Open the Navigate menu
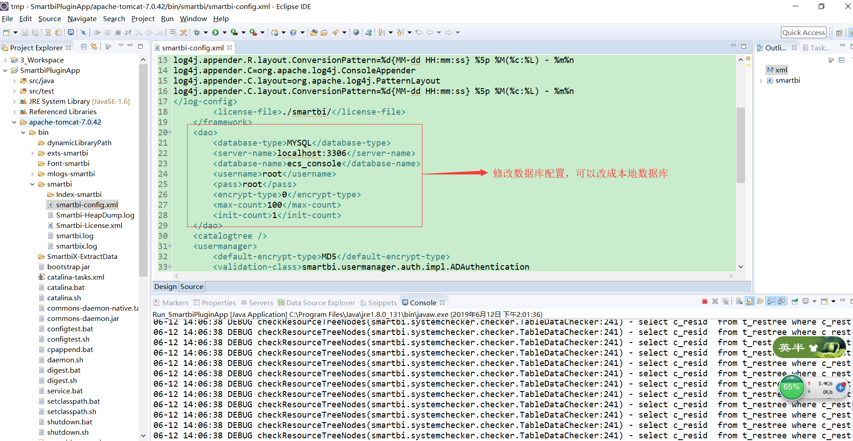Viewport: 853px width, 441px height. 82,18
